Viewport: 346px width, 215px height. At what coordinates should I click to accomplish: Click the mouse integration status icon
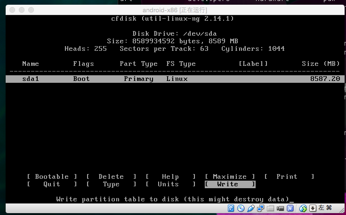pyautogui.click(x=304, y=208)
